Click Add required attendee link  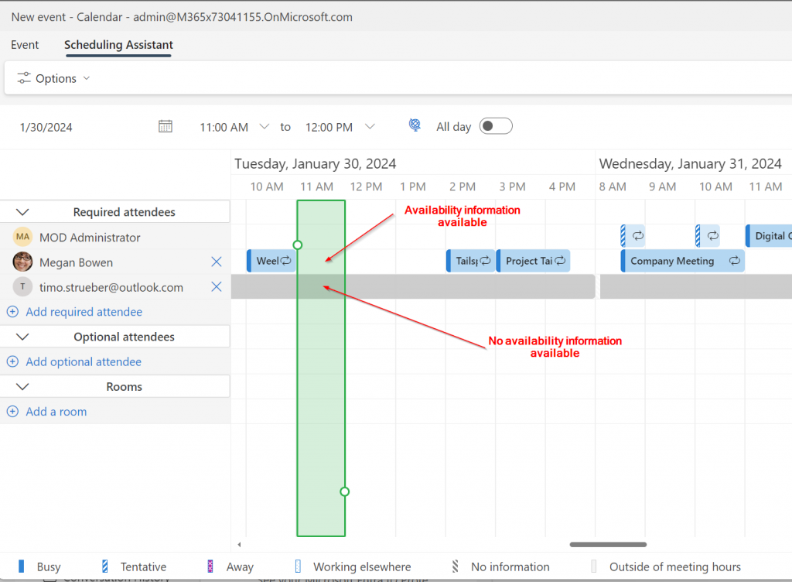point(84,312)
